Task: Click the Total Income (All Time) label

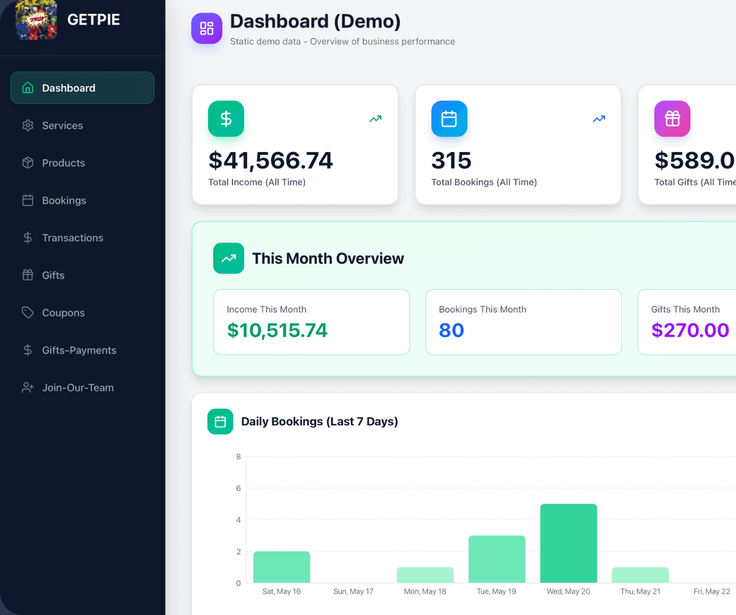Action: (x=257, y=182)
